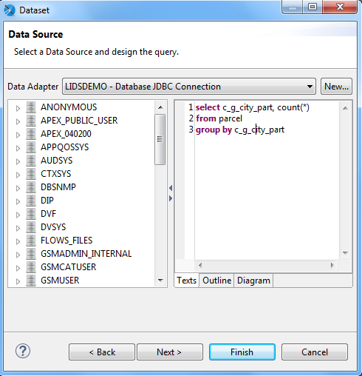362x376 pixels.
Task: Click the New... data adapter button
Action: [x=336, y=87]
